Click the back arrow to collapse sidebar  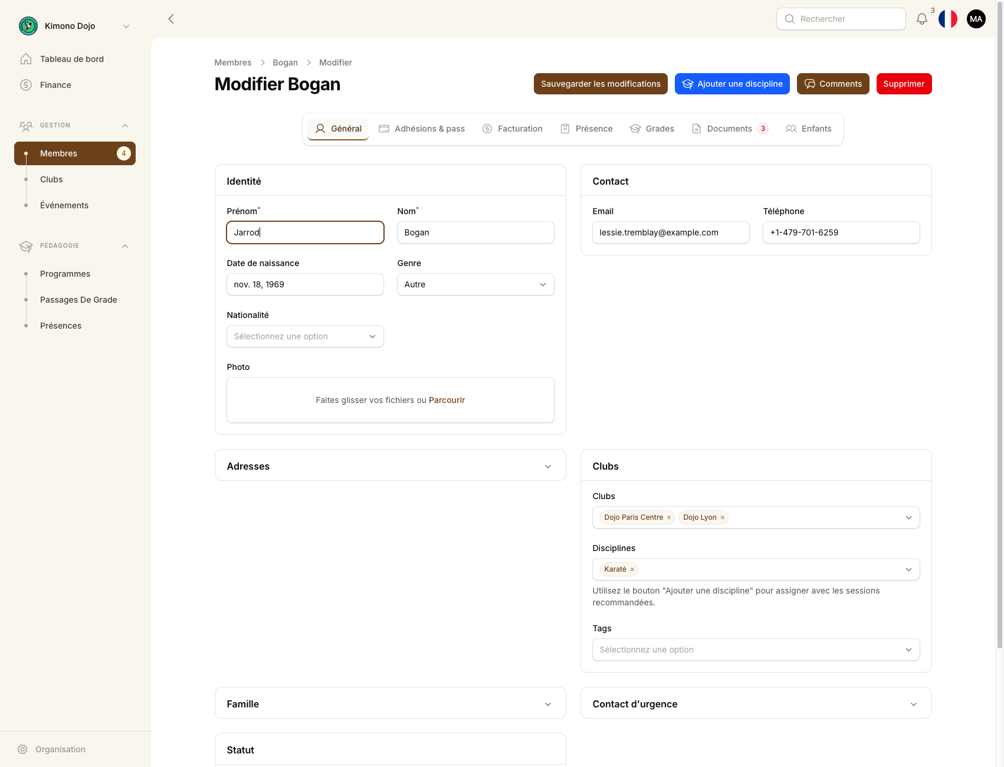pyautogui.click(x=171, y=19)
